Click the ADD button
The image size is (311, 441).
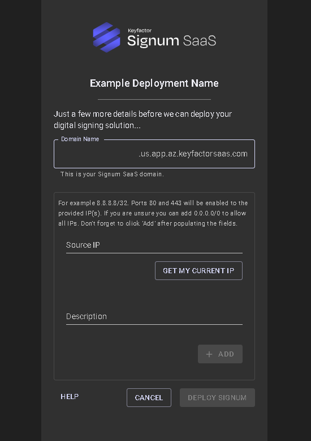221,354
